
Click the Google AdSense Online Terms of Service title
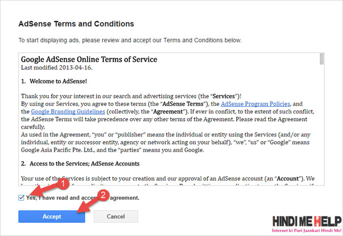coord(89,59)
